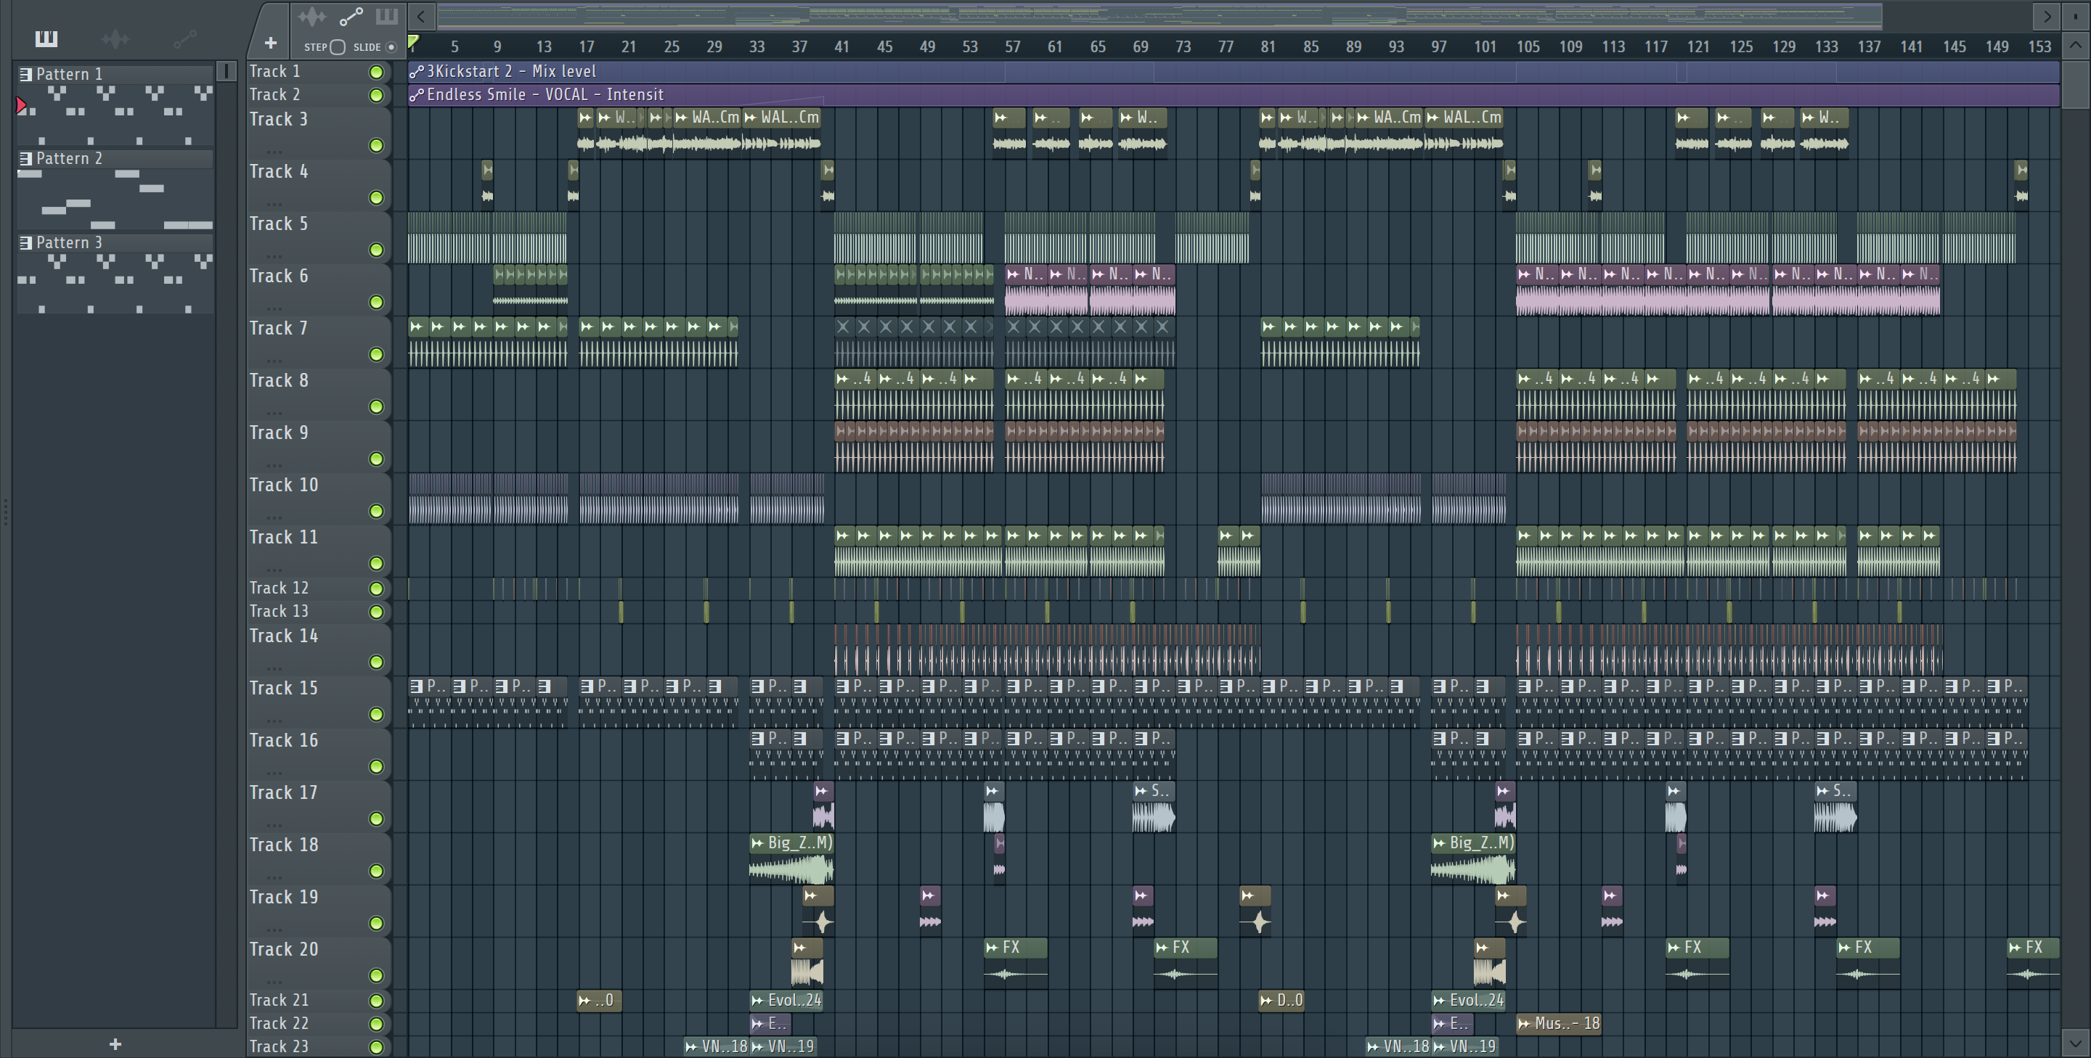Click the scroll-down arrow of the vertical scrollbar
Screen dimensions: 2091x1058
[x=2075, y=1043]
